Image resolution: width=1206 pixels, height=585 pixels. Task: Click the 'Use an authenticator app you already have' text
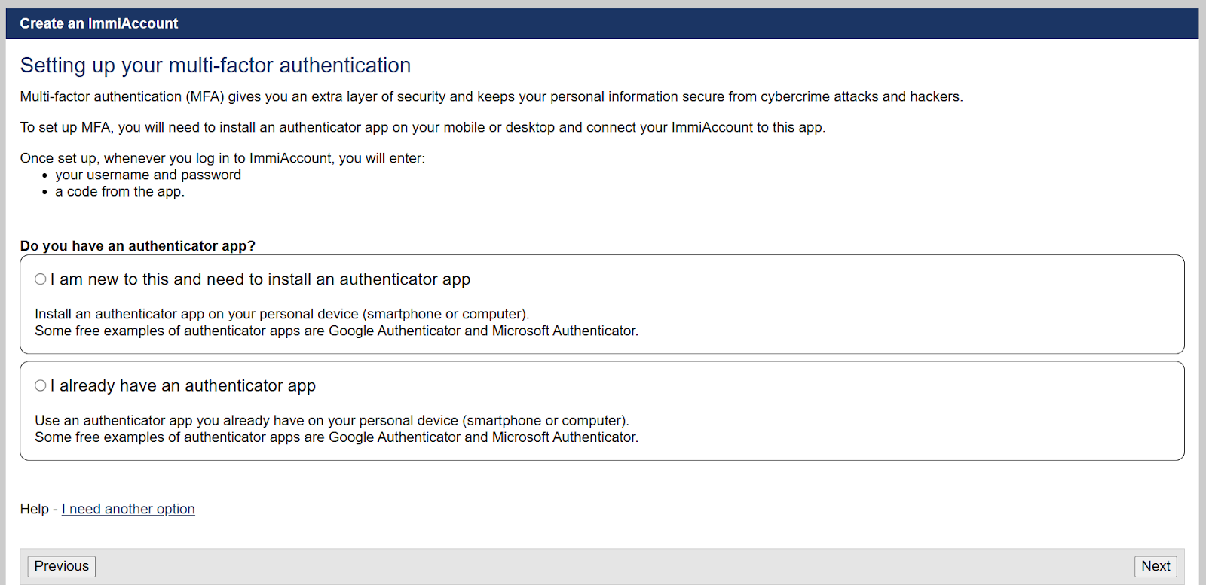332,421
